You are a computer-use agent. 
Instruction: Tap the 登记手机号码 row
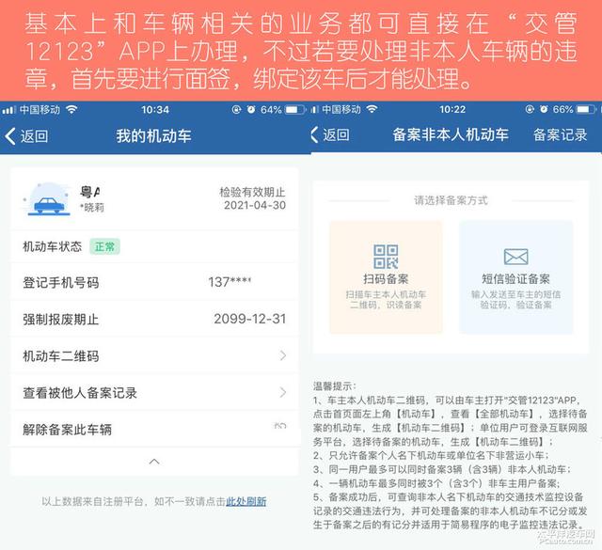click(154, 282)
